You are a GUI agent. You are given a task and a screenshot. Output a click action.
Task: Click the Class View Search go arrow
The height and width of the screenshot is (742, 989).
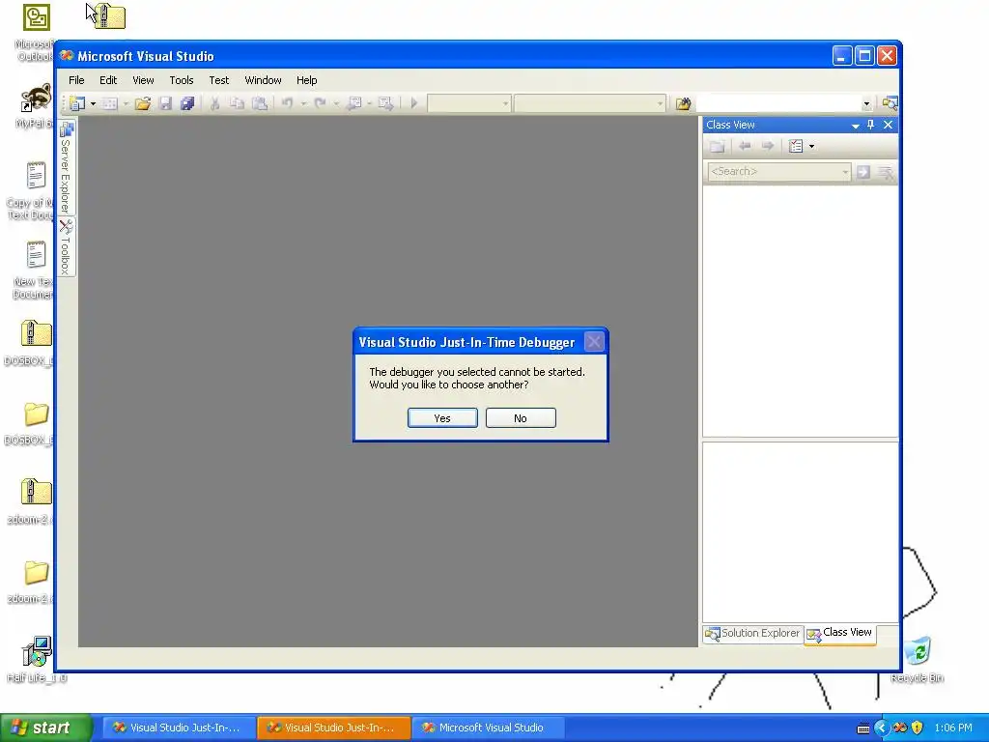click(x=863, y=172)
